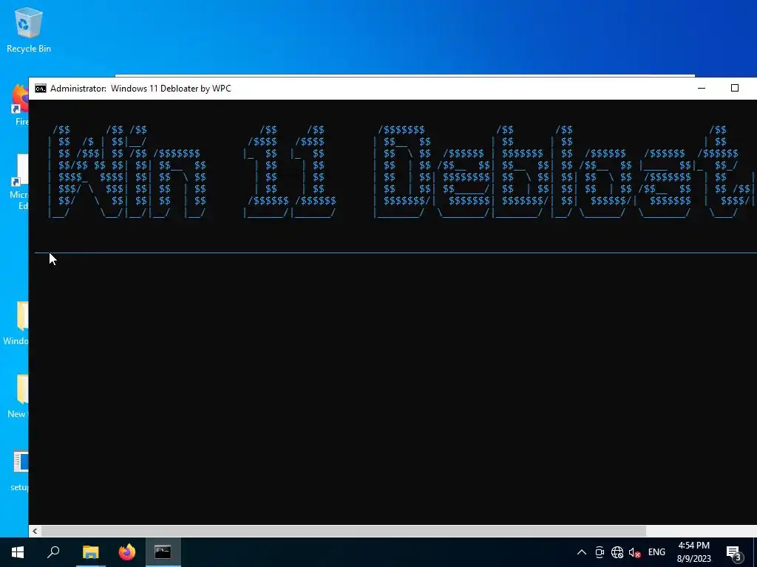757x567 pixels.
Task: Open the clock showing 4:54 PM
Action: [693, 552]
